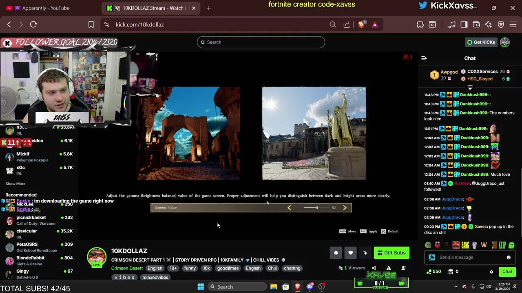Select the funny tag

(190, 268)
